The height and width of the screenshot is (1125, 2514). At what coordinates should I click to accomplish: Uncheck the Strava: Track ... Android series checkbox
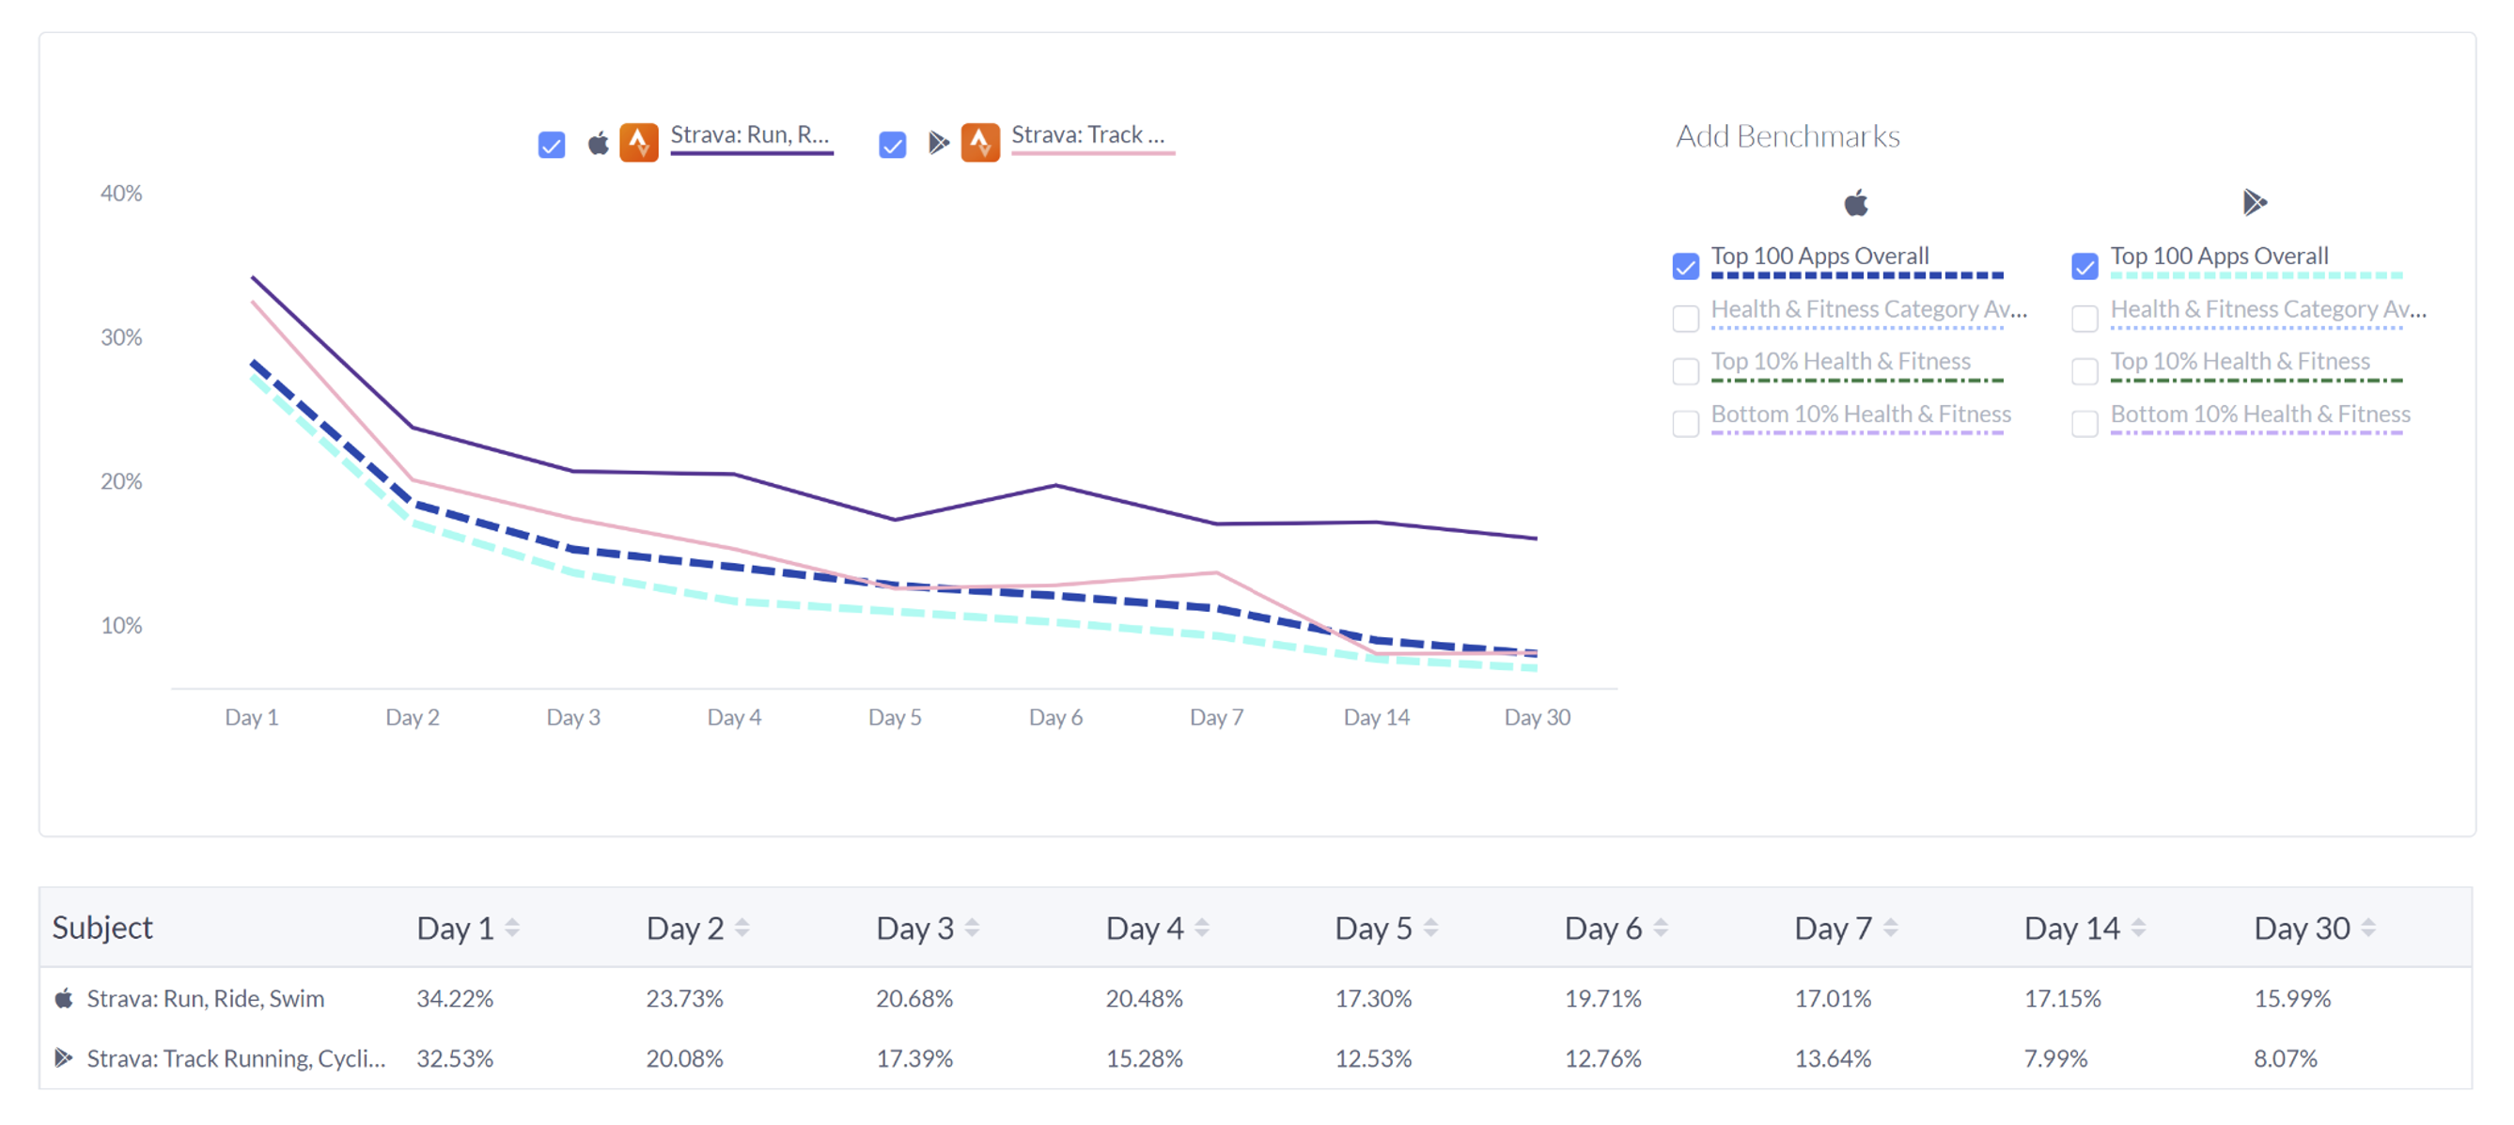(892, 146)
